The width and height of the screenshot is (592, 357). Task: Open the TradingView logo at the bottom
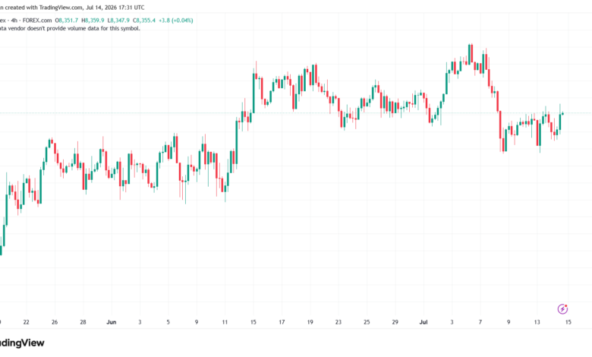point(22,343)
